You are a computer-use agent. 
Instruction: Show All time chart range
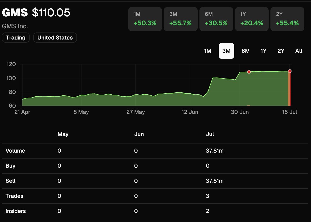pos(299,51)
